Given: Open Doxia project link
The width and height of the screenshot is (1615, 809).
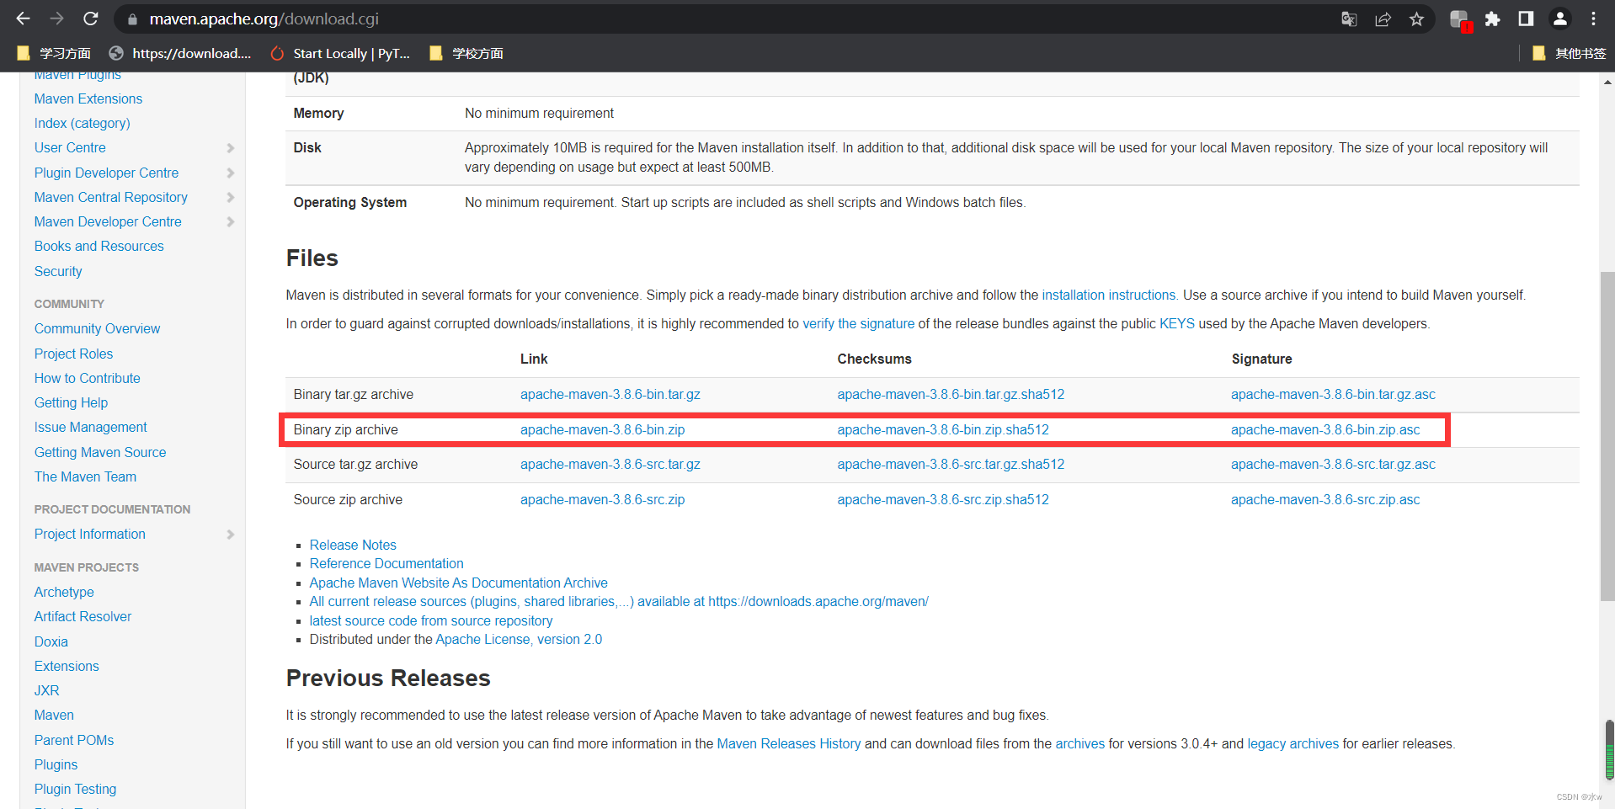Looking at the screenshot, I should tap(51, 641).
